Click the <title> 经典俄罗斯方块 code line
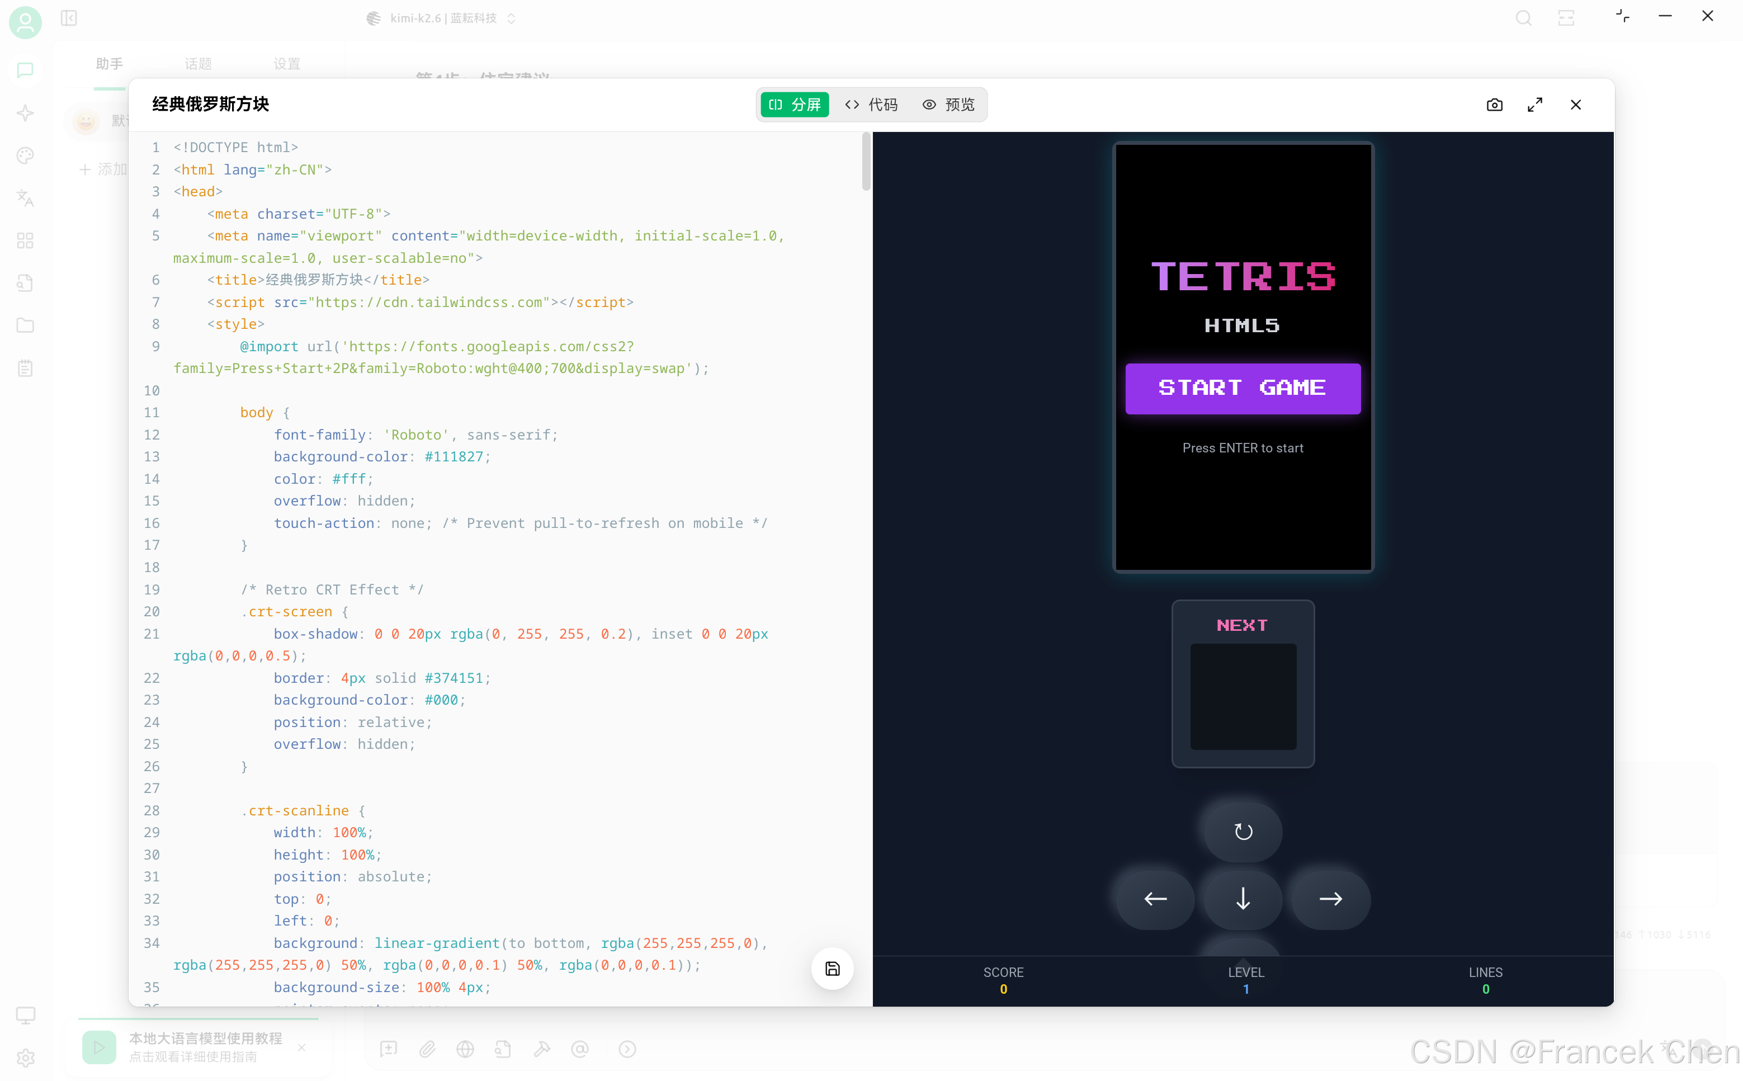This screenshot has height=1081, width=1743. point(318,280)
